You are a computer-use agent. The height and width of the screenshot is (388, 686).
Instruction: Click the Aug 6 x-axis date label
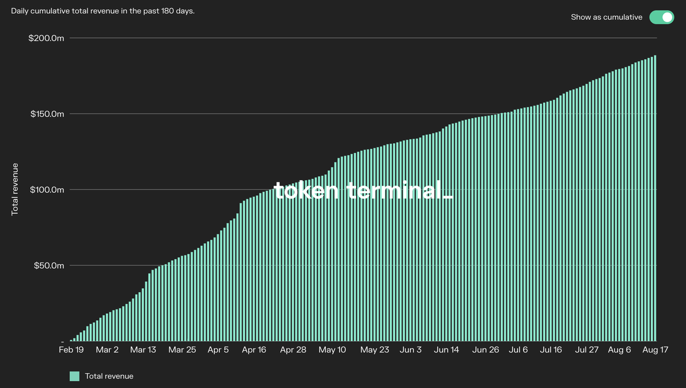click(620, 350)
